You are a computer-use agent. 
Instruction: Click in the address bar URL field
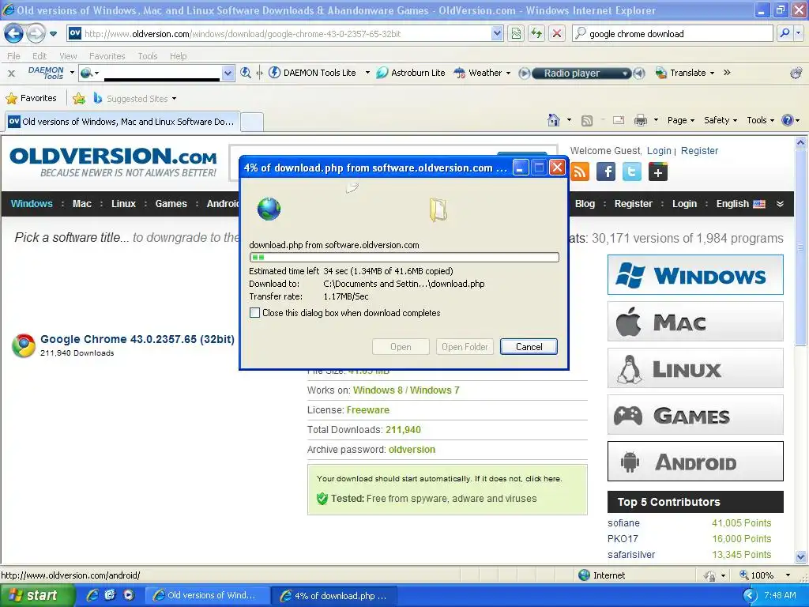[286, 33]
